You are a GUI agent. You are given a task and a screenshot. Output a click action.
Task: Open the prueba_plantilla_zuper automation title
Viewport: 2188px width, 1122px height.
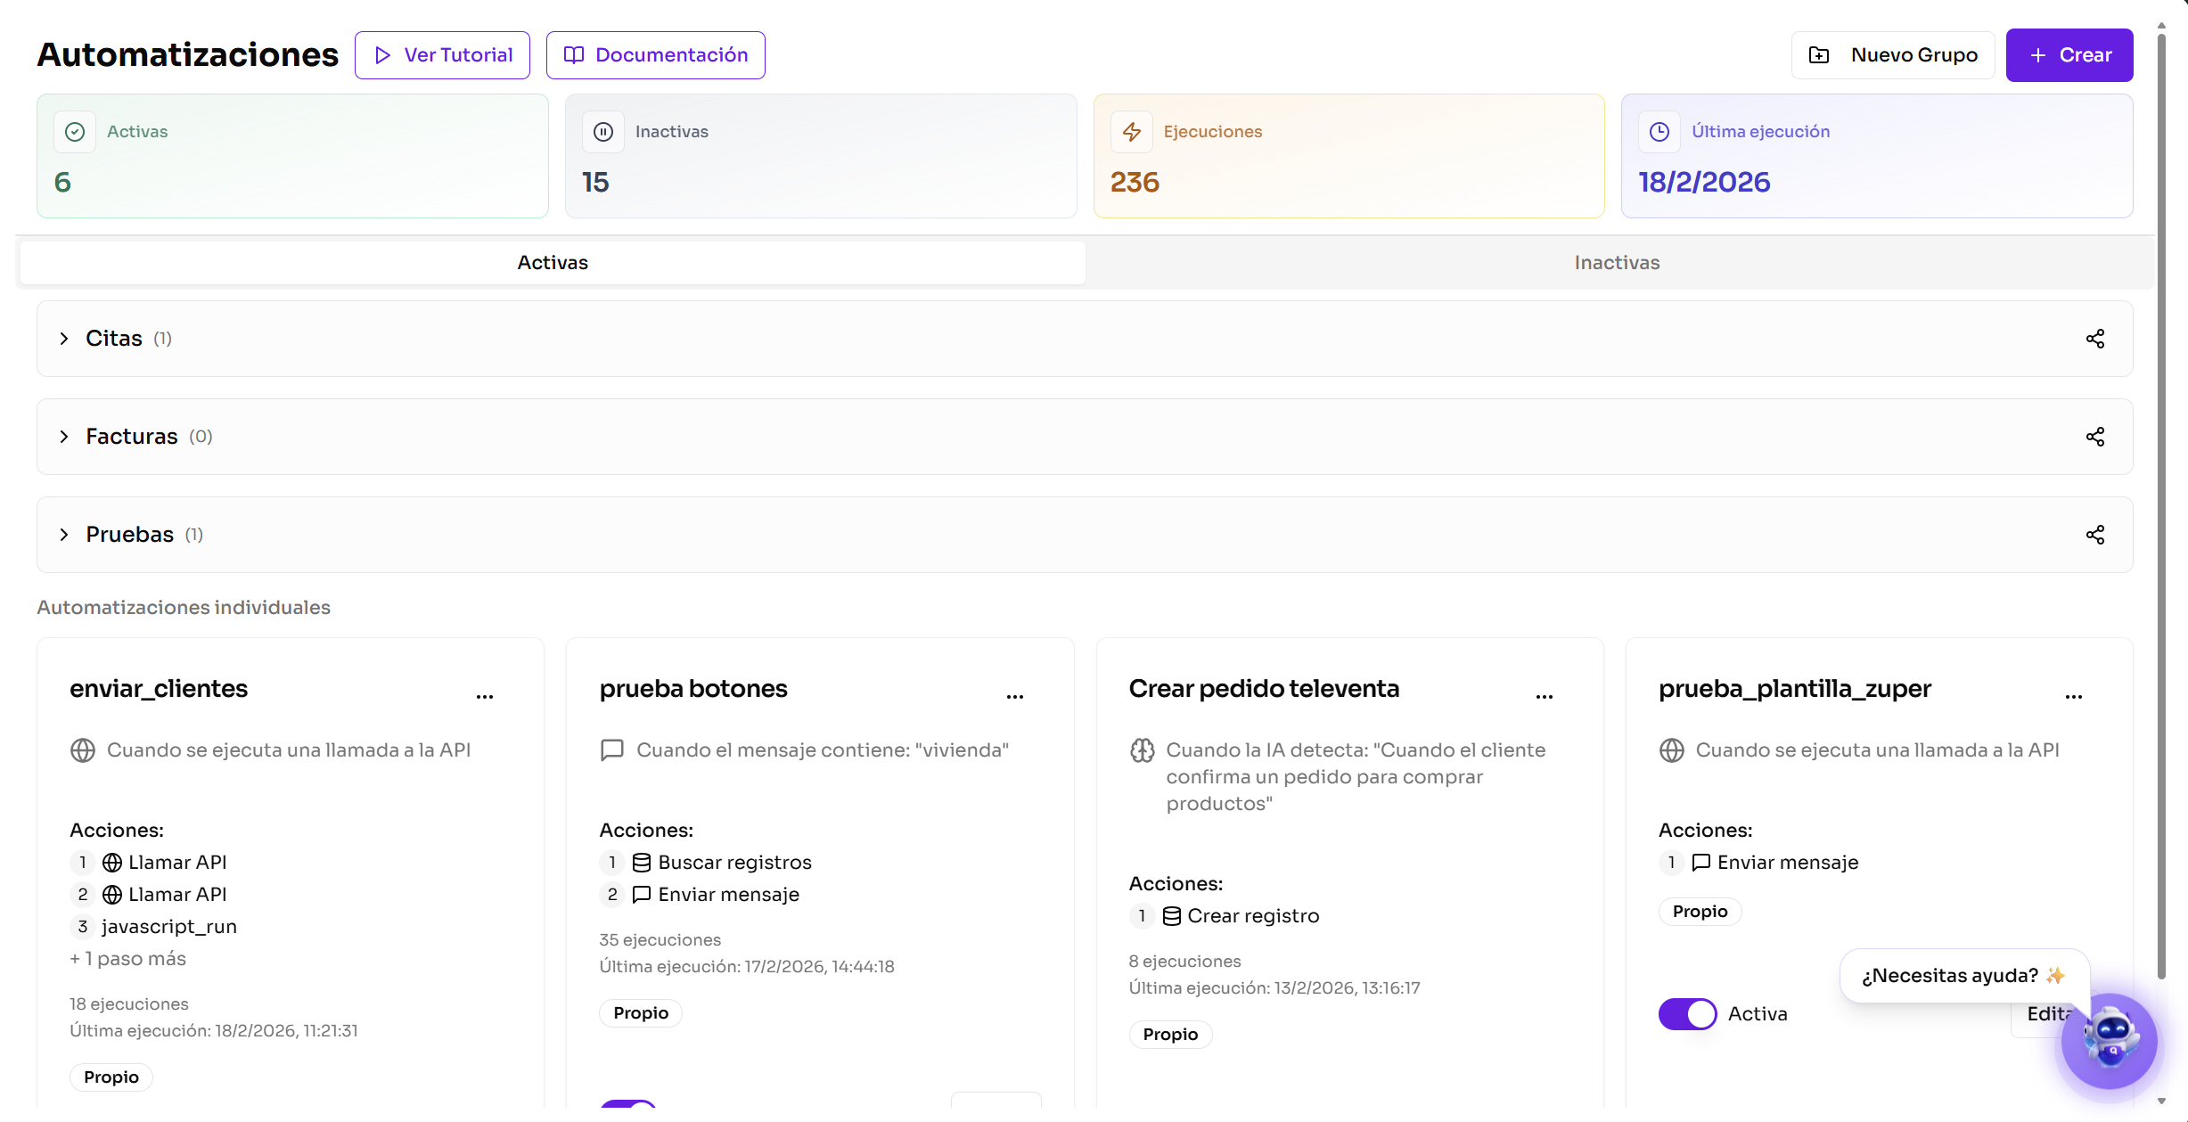point(1794,689)
